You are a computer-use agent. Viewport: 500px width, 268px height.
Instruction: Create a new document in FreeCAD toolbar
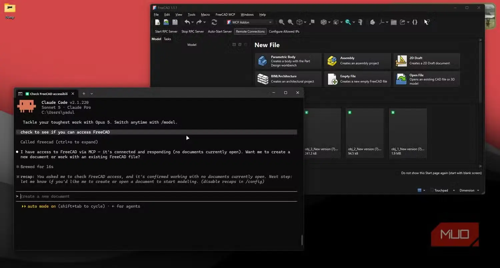pos(158,22)
